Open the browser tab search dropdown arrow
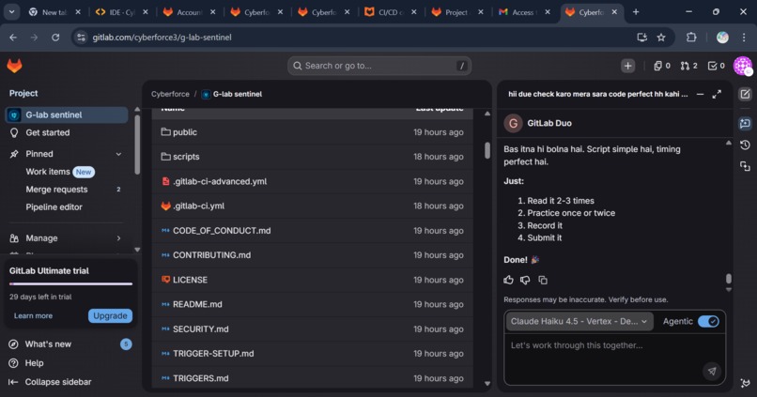Screen dimensions: 757x397 click(11, 12)
